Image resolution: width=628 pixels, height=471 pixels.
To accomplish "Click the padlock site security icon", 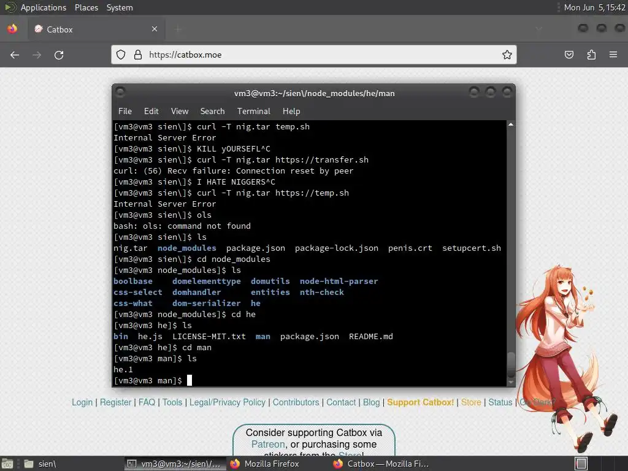I will coord(138,55).
